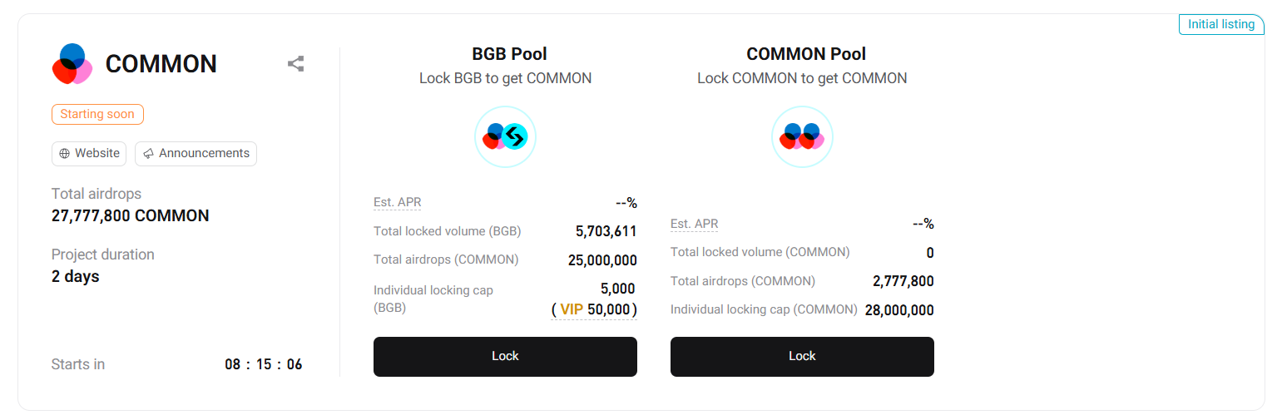This screenshot has height=420, width=1282.
Task: Click the COMMON Pool heading
Action: 805,54
